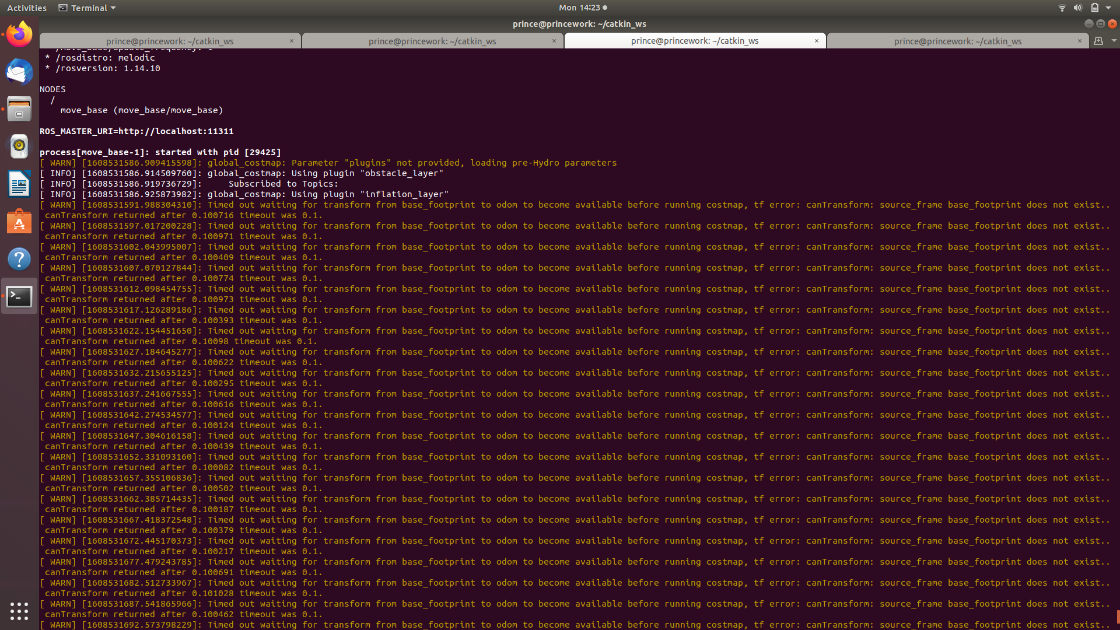Open the Files manager dock icon

[x=19, y=109]
